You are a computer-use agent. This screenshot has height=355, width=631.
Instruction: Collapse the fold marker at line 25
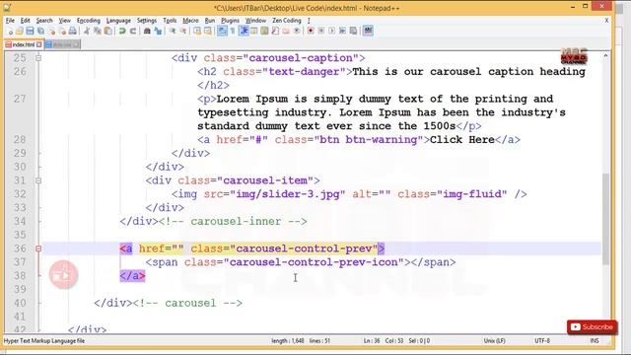coord(38,58)
